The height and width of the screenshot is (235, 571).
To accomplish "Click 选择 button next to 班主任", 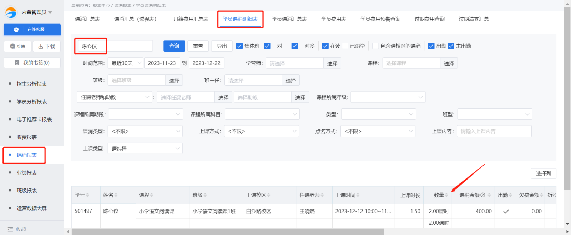I will [x=291, y=80].
